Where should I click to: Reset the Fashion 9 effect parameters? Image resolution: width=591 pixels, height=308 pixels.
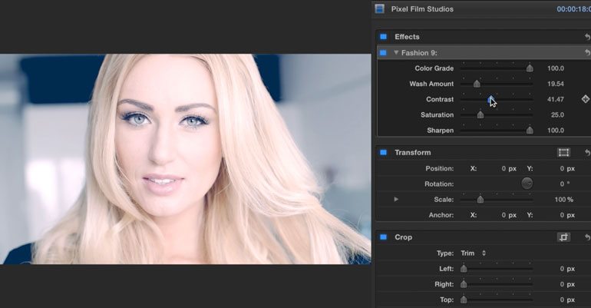pyautogui.click(x=587, y=53)
